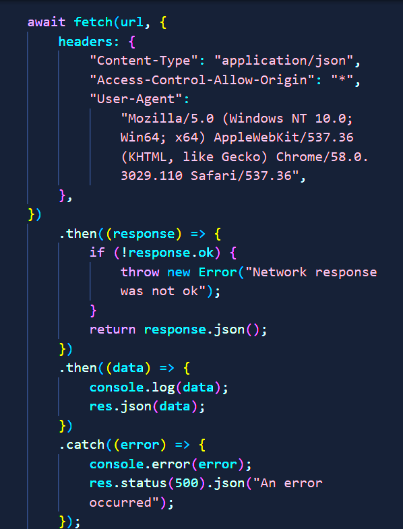The image size is (403, 529).
Task: Click the "Access-Control-Allow-Origin" header key
Action: 202,80
